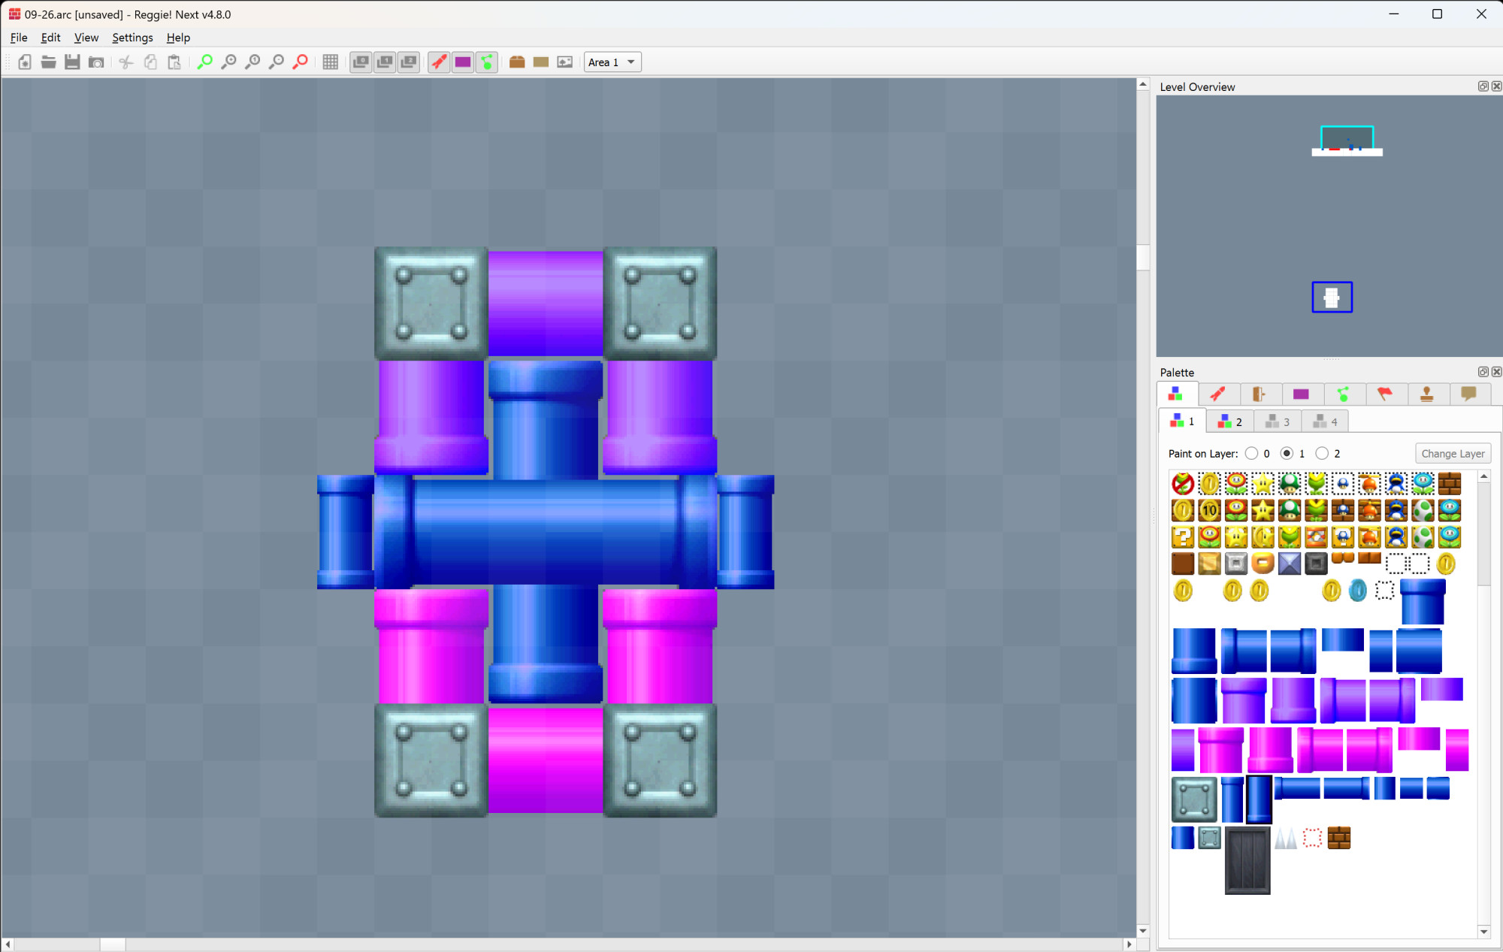Screen dimensions: 1503x952
Task: Open the Area 1 dropdown
Action: pos(612,62)
